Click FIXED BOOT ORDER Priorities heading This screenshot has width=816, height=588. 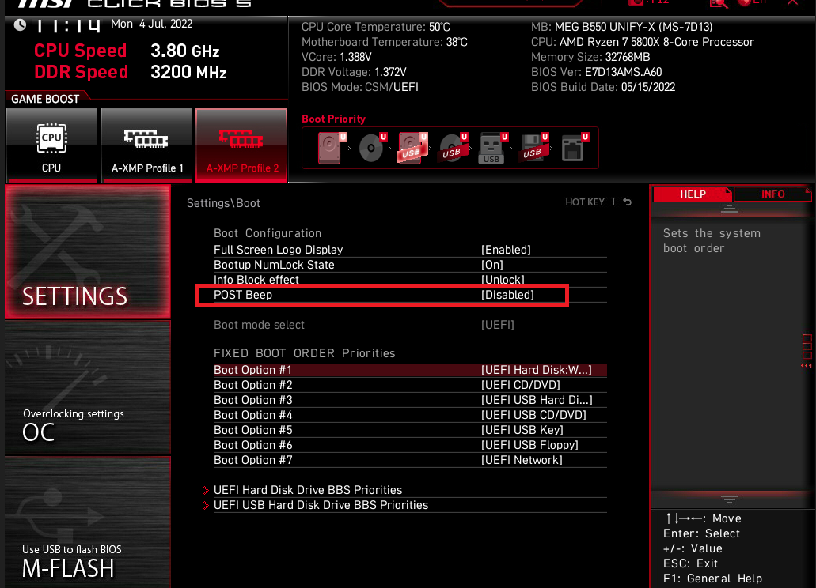(x=305, y=353)
